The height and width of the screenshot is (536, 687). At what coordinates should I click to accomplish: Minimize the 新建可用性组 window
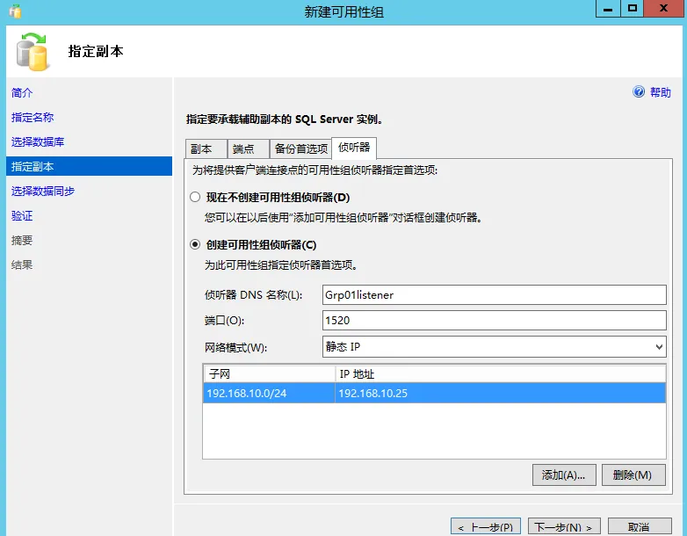[x=608, y=8]
